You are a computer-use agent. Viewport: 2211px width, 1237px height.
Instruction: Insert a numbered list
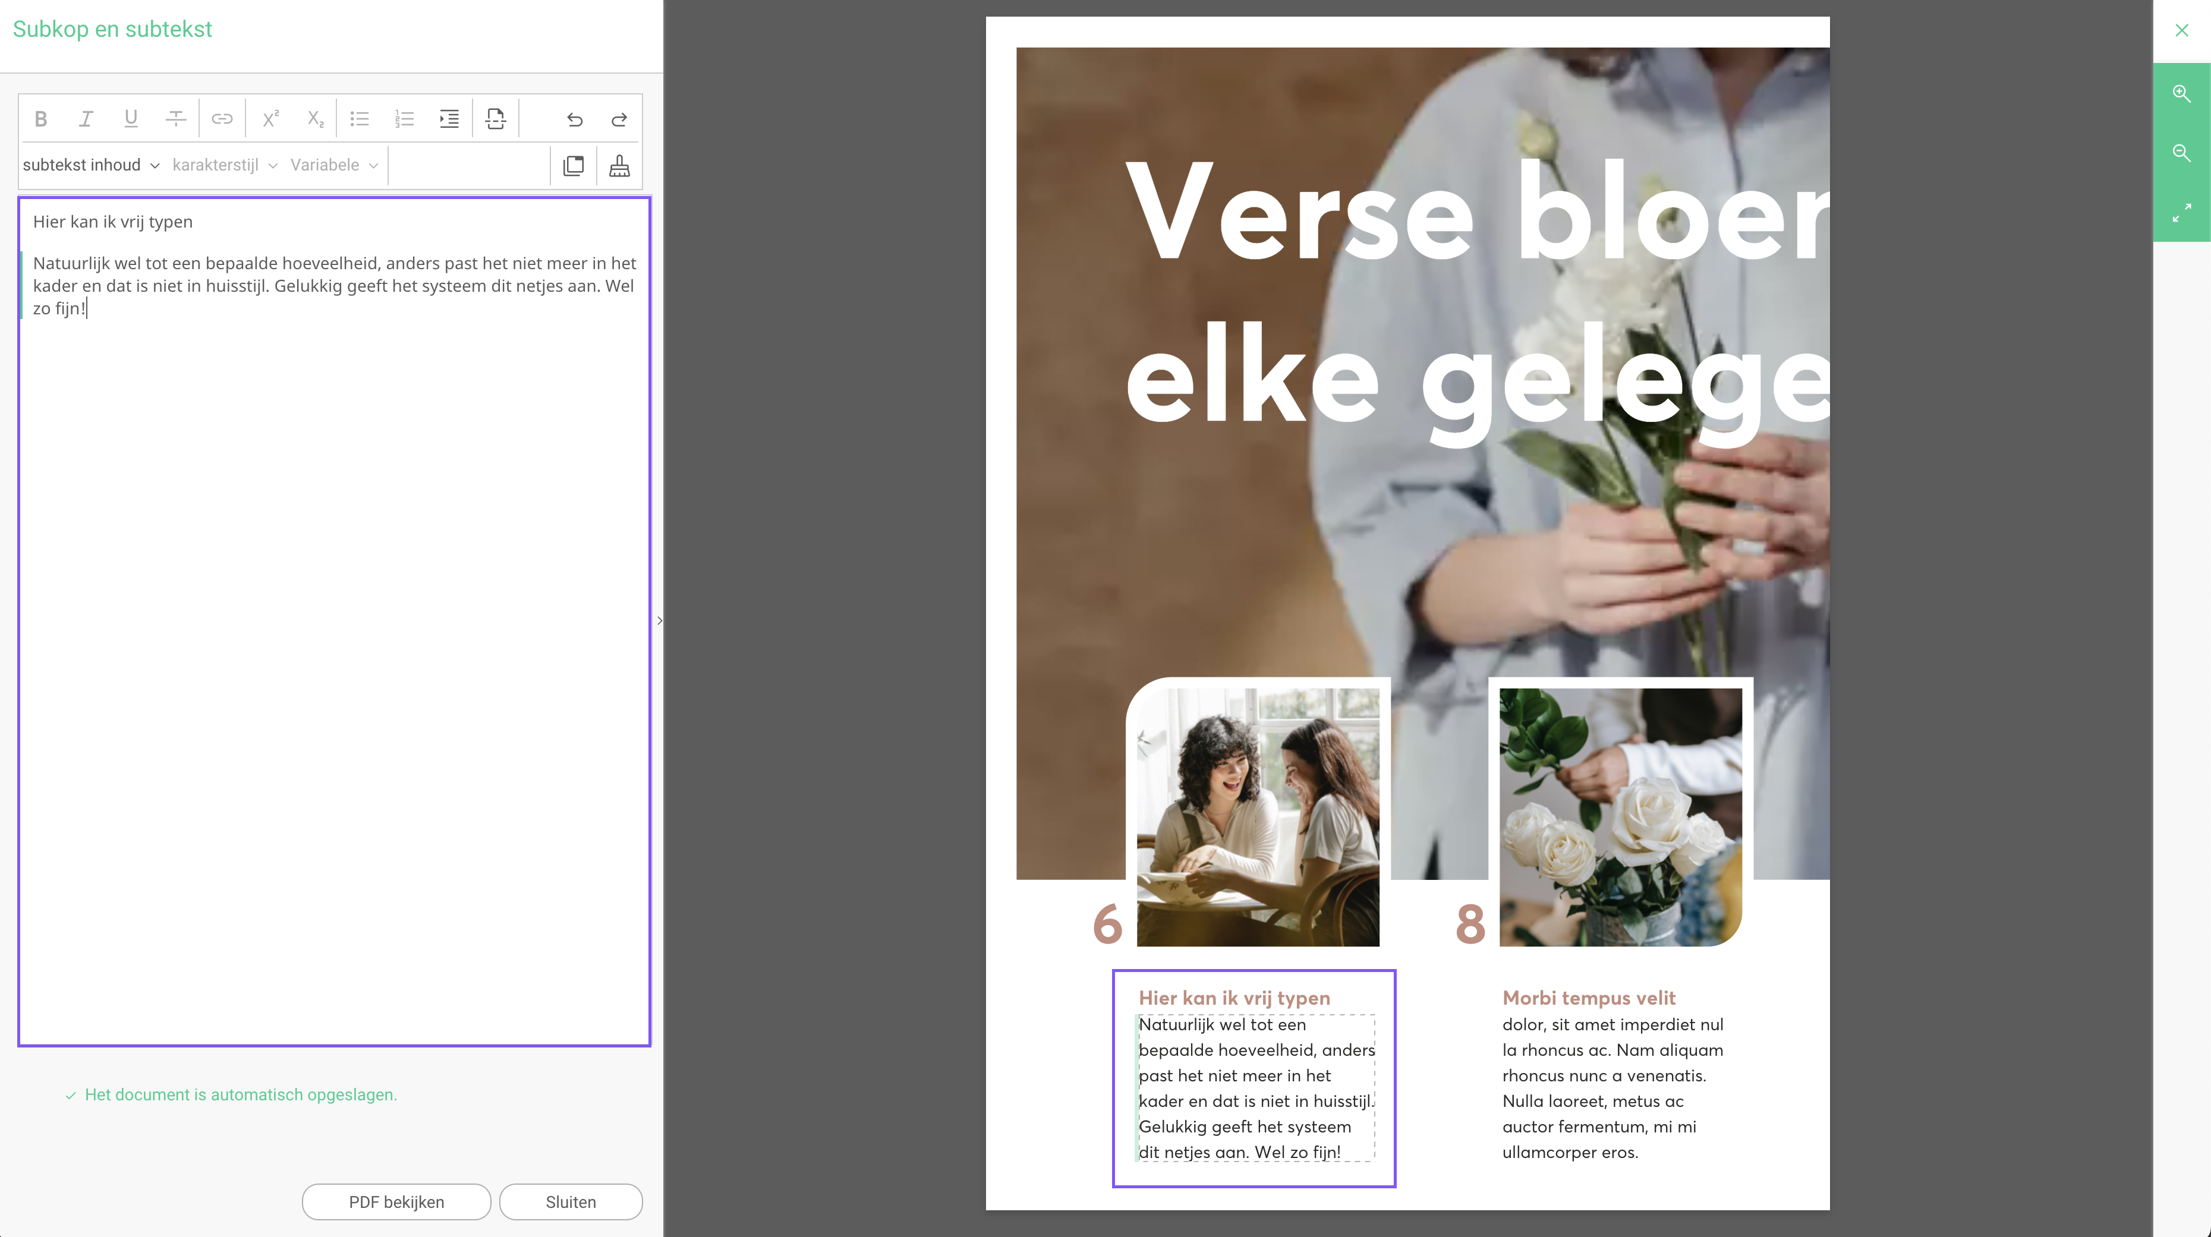click(x=404, y=118)
